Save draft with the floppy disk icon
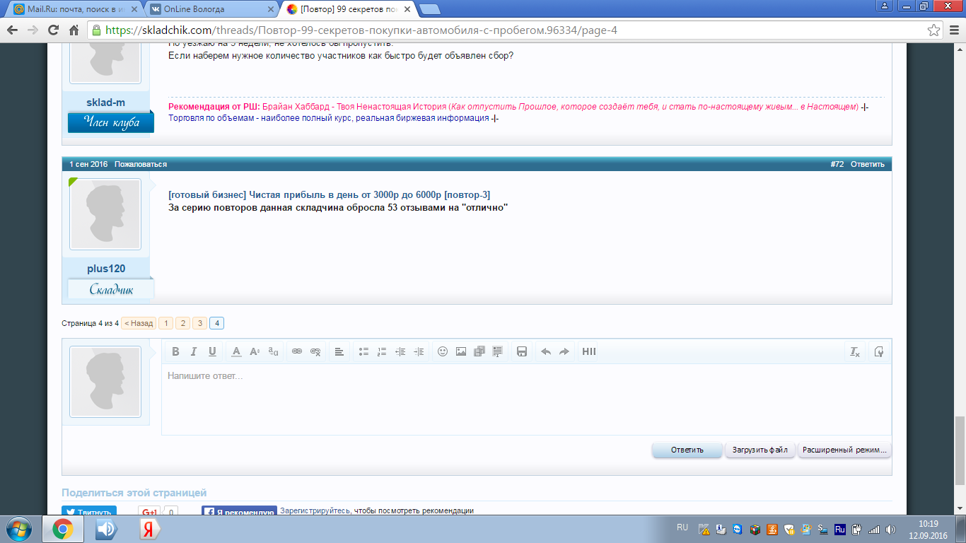 click(x=522, y=351)
